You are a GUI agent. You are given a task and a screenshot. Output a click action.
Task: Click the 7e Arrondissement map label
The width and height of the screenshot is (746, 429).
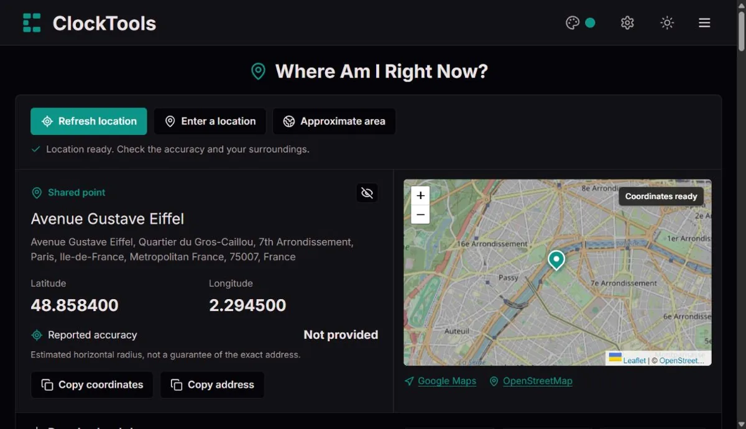pyautogui.click(x=624, y=283)
